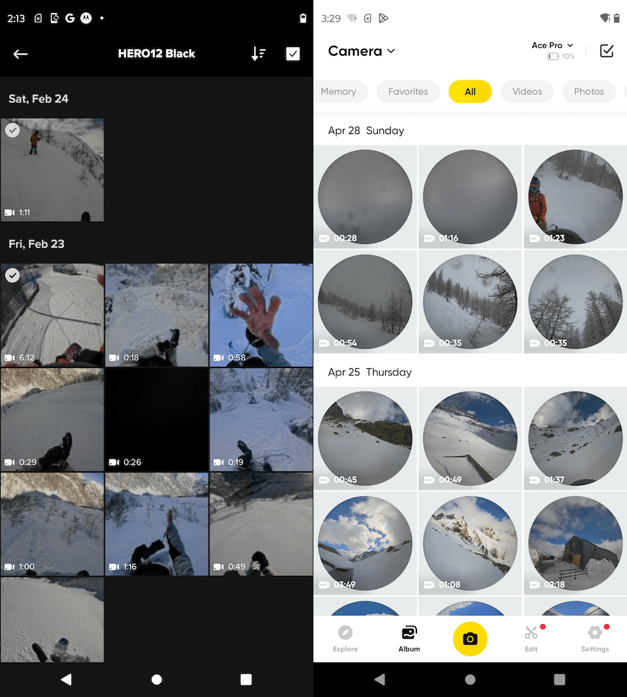The image size is (627, 697).
Task: Click the Fri, Feb 23 date header
Action: coord(37,244)
